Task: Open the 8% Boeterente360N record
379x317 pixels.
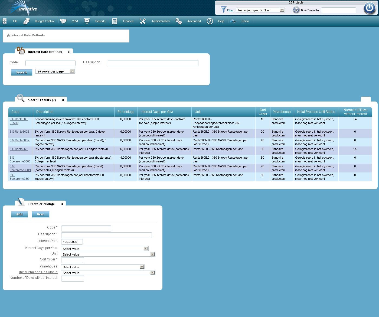Action: [20, 168]
